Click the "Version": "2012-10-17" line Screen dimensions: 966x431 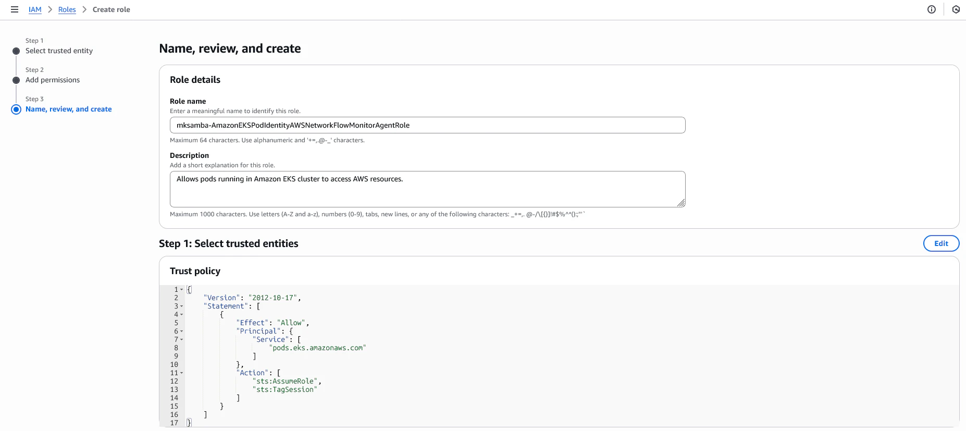(252, 298)
